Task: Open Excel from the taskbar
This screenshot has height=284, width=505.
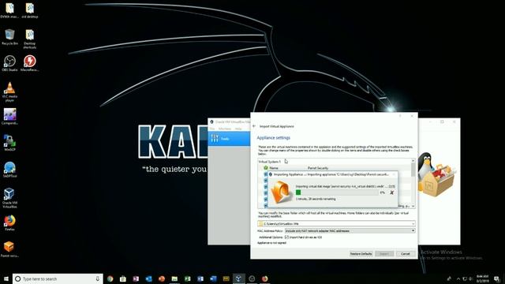Action: (188, 278)
